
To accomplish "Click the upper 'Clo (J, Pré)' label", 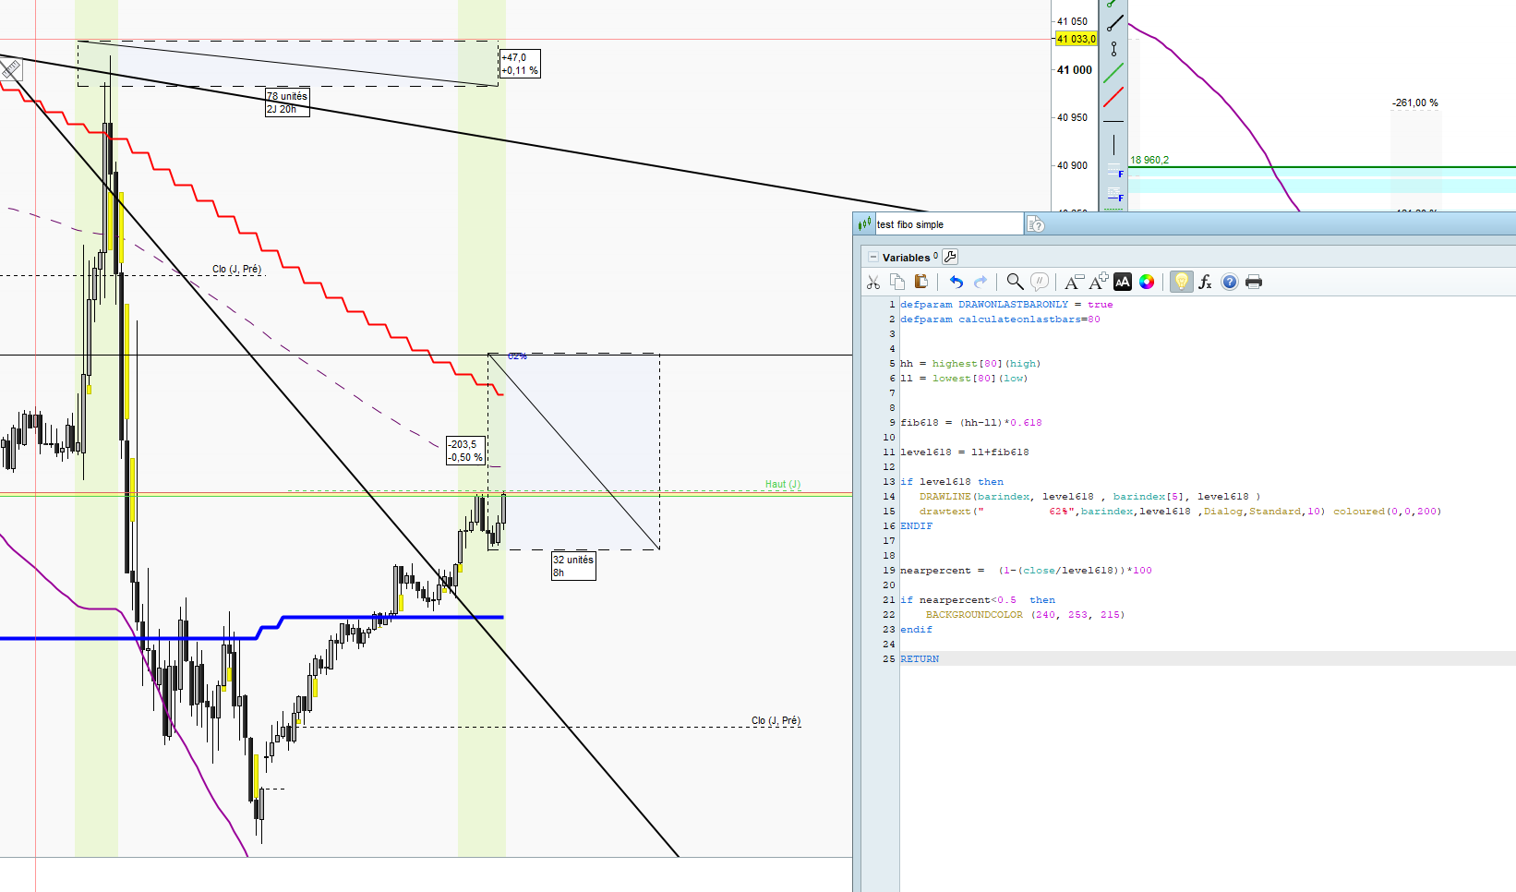I will pos(236,269).
